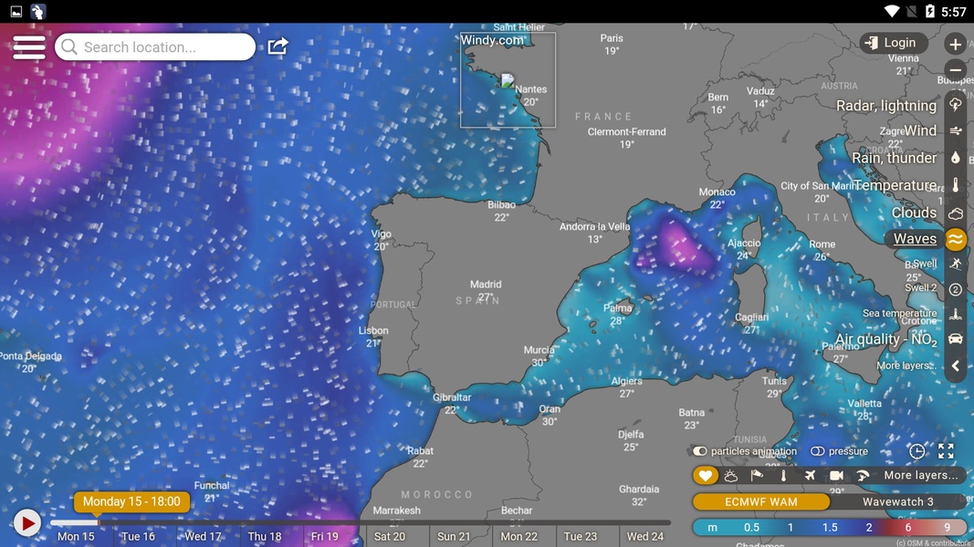Expand More layers in bottom toolbar
Image resolution: width=974 pixels, height=547 pixels.
pyautogui.click(x=920, y=475)
